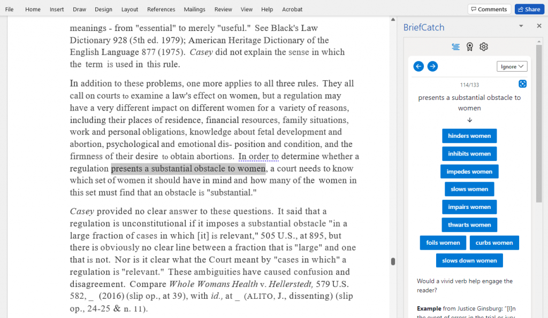
Task: Click BriefCatch pane scrollbar thumb
Action: 538,123
